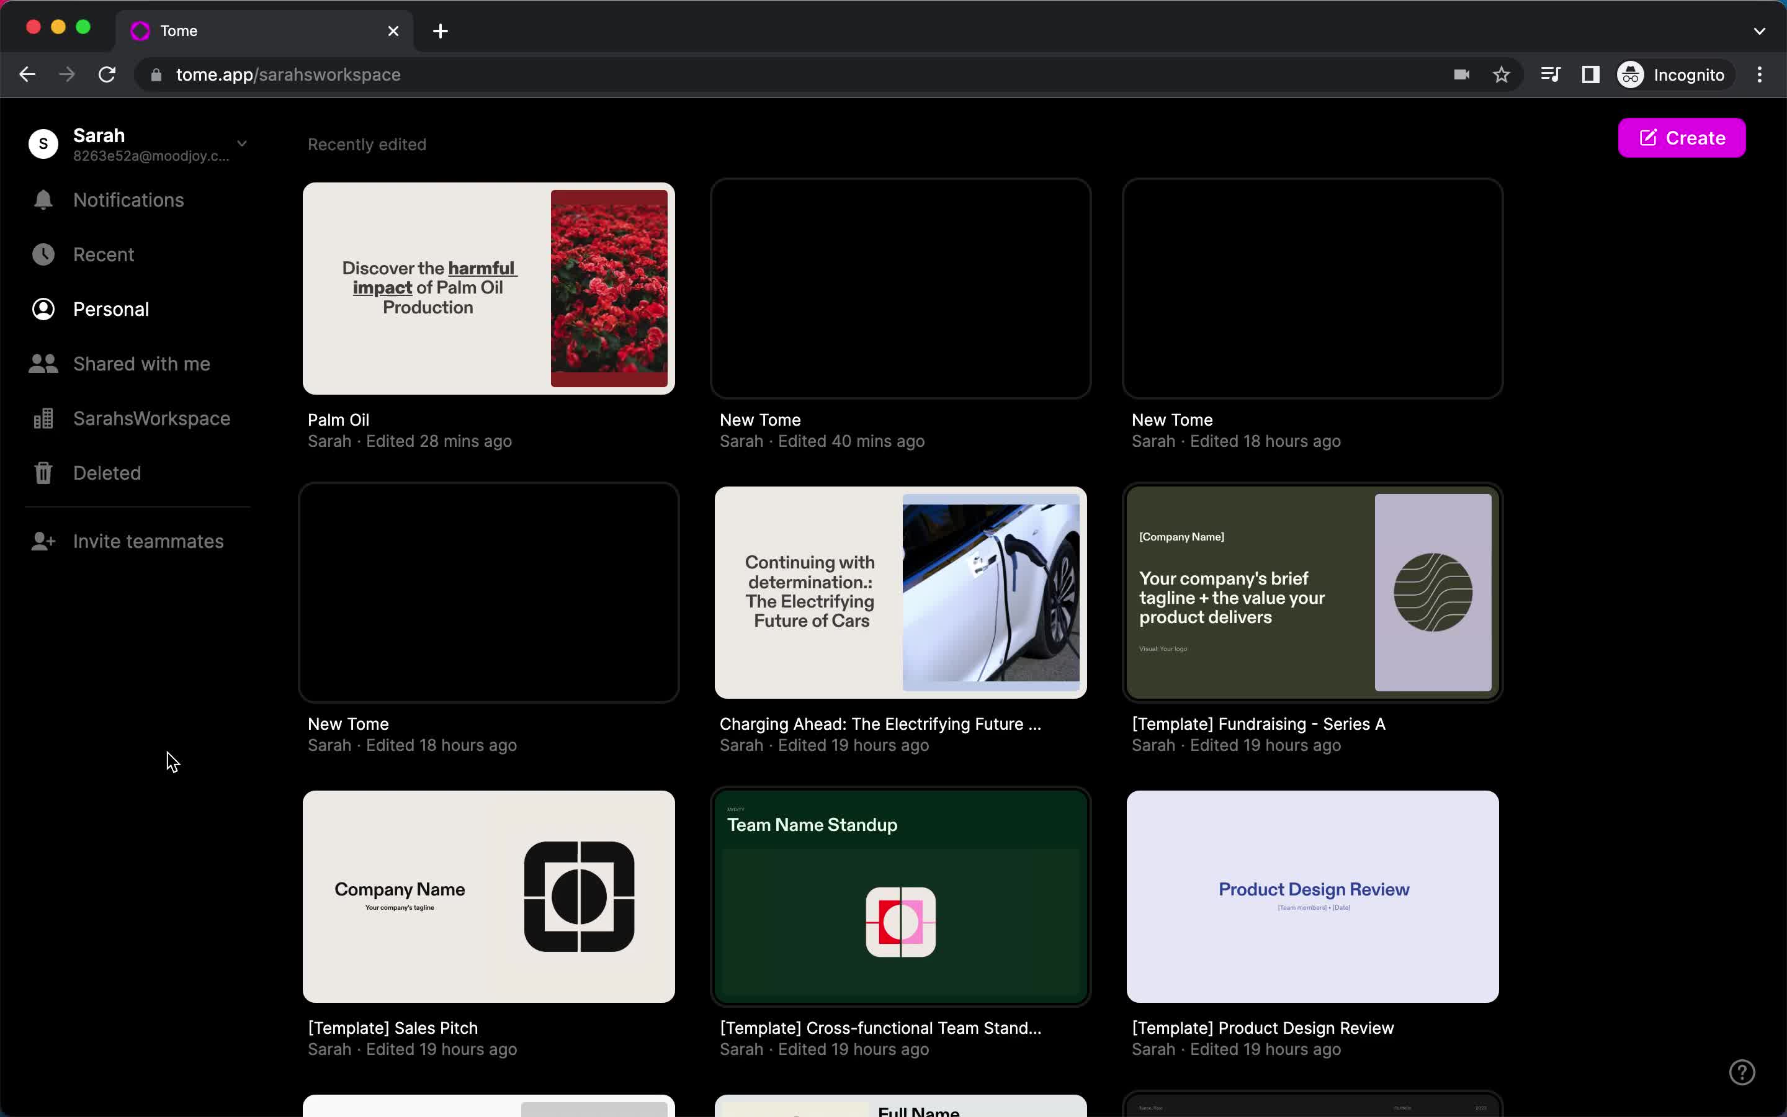The width and height of the screenshot is (1787, 1117).
Task: Open the Recent section icon
Action: click(x=42, y=254)
